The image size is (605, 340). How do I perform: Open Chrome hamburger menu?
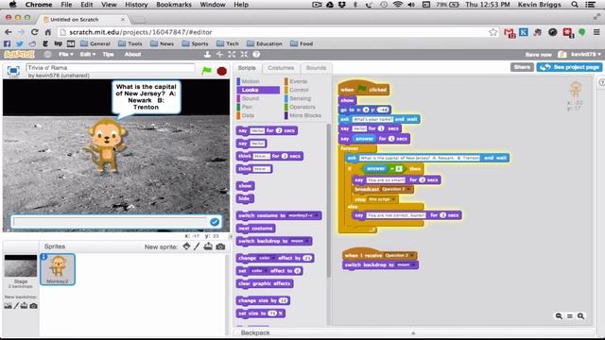tap(596, 32)
